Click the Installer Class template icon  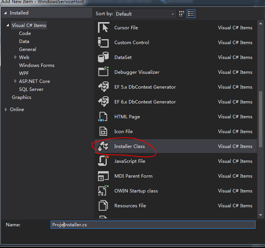[103, 146]
